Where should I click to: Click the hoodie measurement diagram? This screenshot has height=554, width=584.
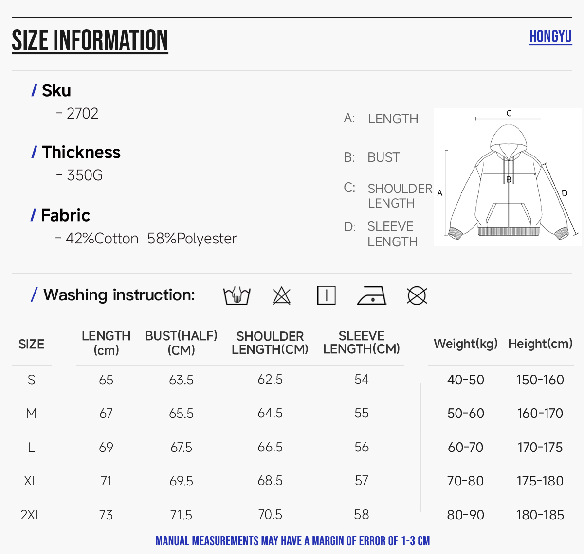(x=508, y=177)
